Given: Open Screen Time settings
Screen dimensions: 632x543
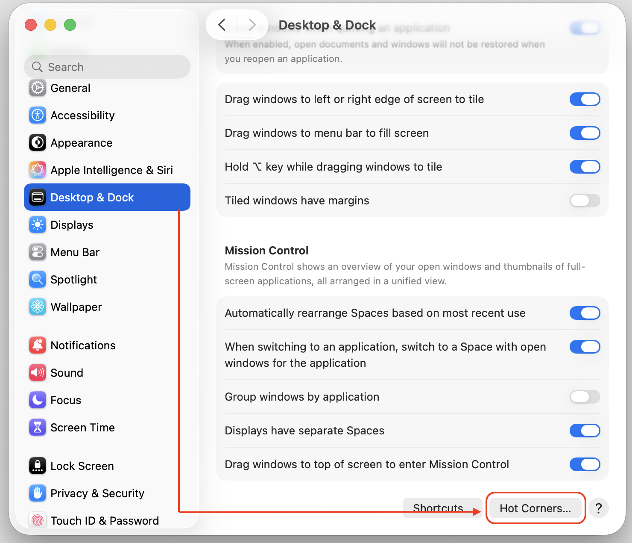Looking at the screenshot, I should 107,428.
